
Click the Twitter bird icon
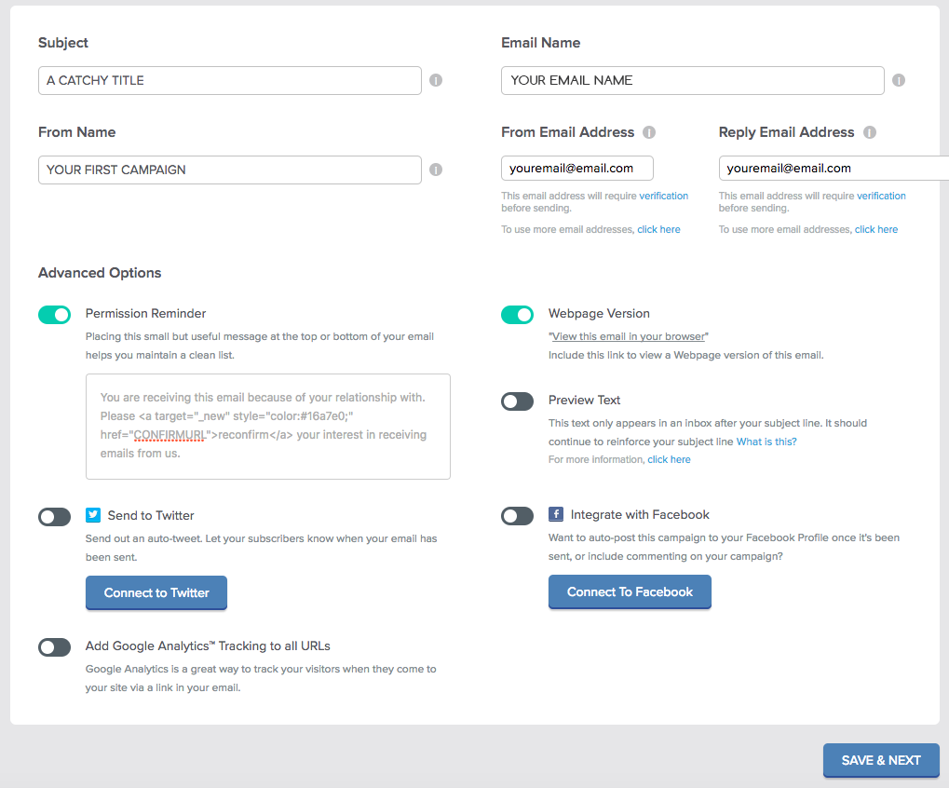point(93,515)
